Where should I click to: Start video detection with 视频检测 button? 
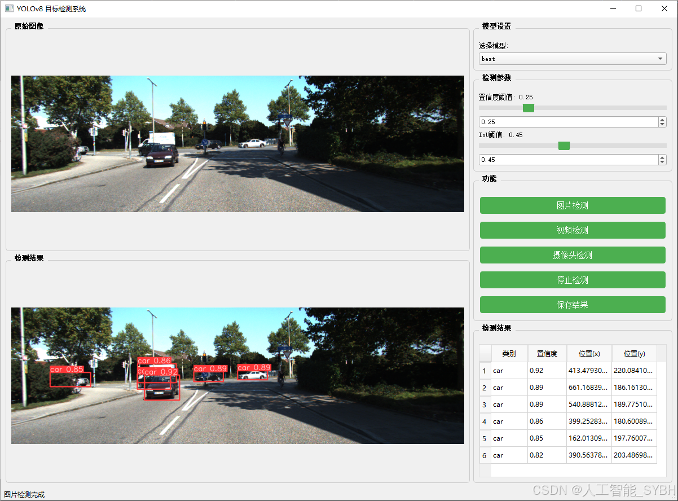pos(572,230)
